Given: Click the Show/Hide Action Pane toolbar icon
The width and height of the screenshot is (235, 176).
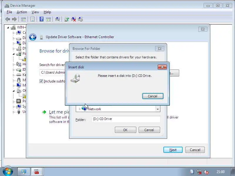Looking at the screenshot, I should click(x=48, y=19).
